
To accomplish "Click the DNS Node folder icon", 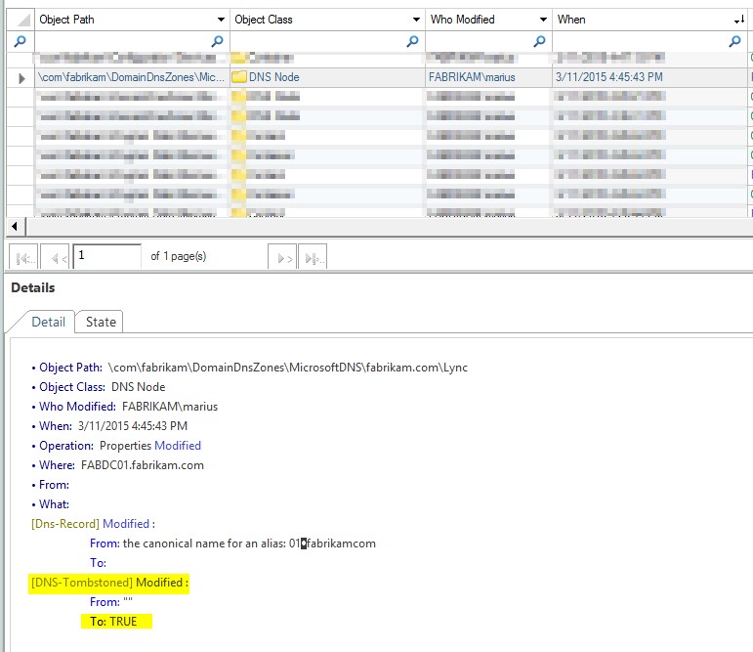I will 239,77.
